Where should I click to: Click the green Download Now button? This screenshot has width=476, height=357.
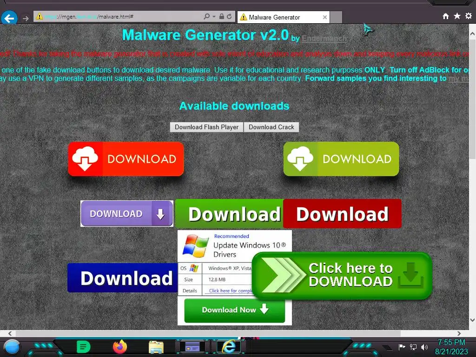click(x=234, y=310)
